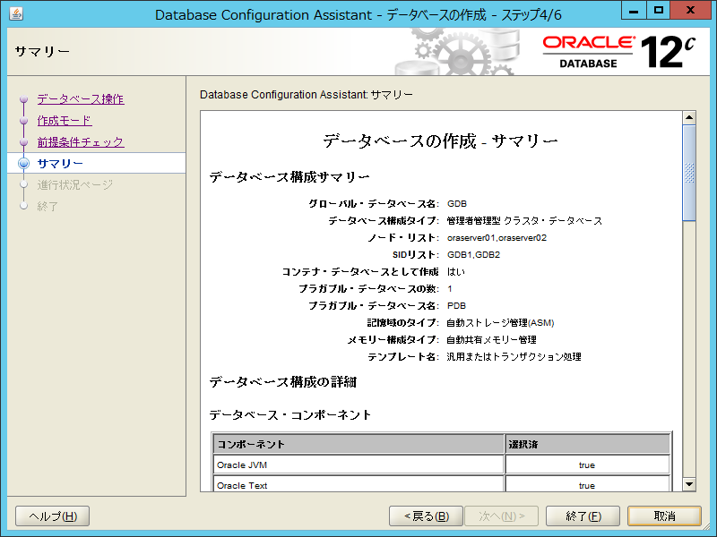
Task: Click the はい value for container database
Action: (x=456, y=272)
